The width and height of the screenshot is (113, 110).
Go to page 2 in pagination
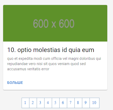[x=33, y=103]
